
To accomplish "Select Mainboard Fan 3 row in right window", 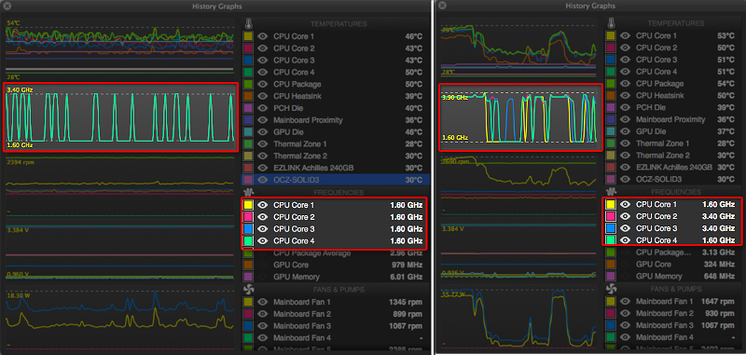I will coord(673,325).
